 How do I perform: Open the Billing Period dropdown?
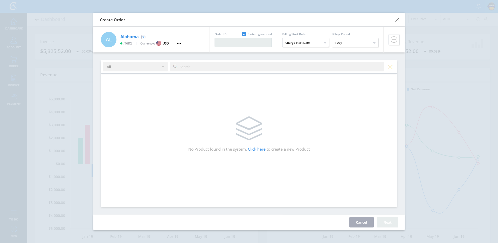click(x=355, y=43)
